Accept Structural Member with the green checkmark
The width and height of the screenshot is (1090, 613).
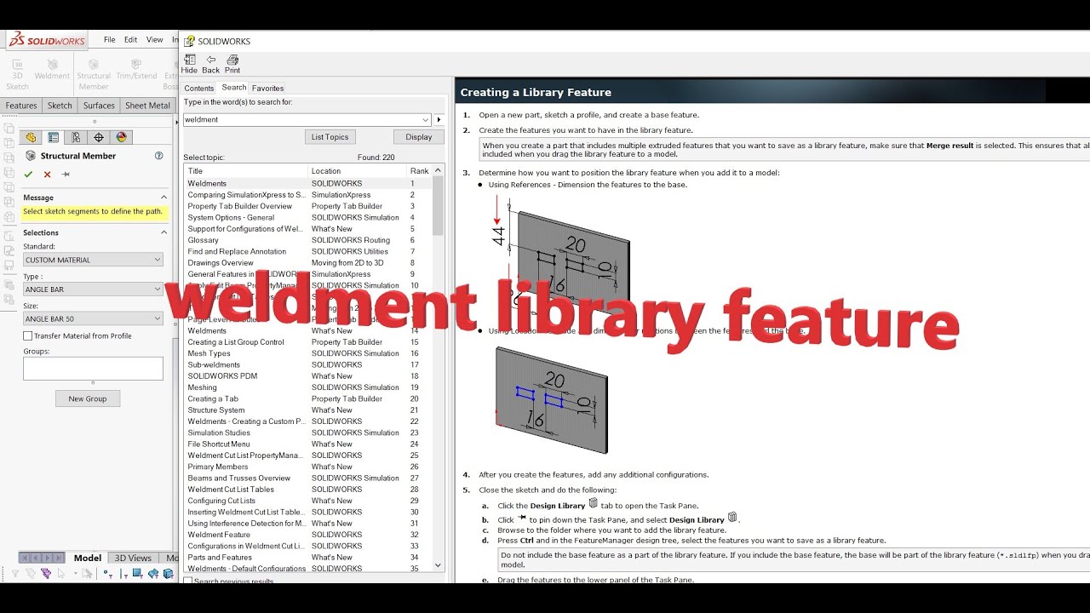(28, 175)
